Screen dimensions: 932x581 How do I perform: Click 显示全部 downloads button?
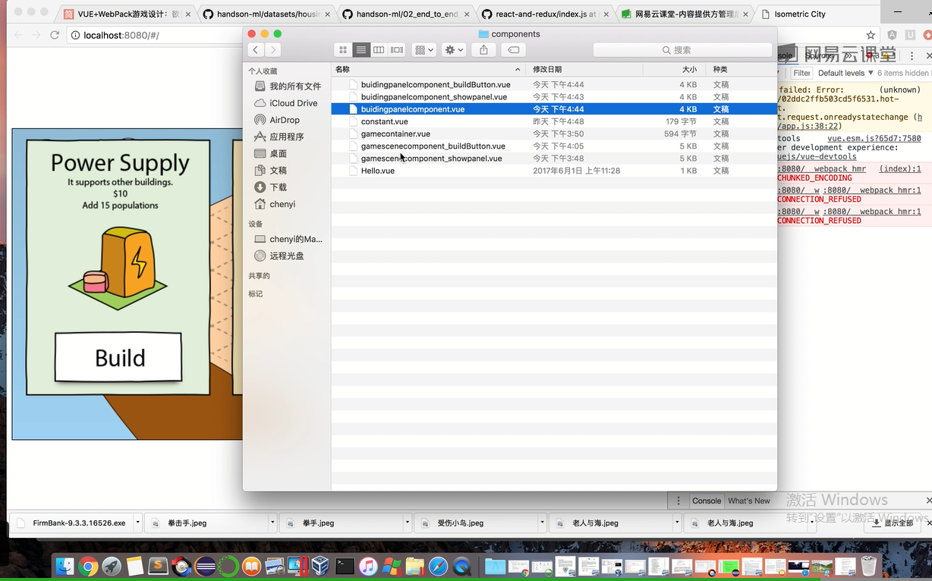893,523
